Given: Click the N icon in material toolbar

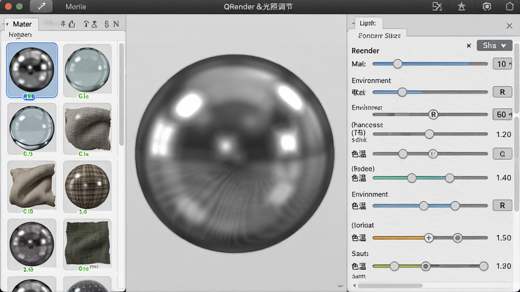Looking at the screenshot, I should tap(116, 24).
